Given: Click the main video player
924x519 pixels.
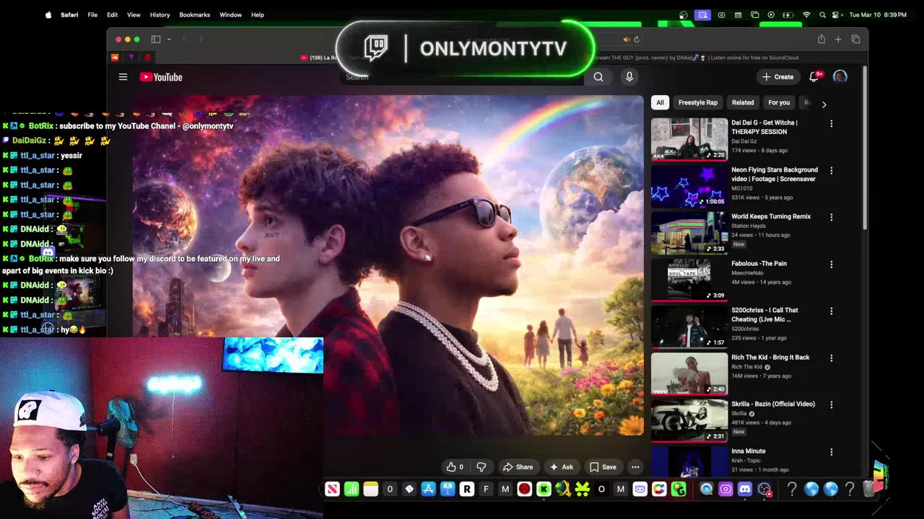Looking at the screenshot, I should 387,265.
